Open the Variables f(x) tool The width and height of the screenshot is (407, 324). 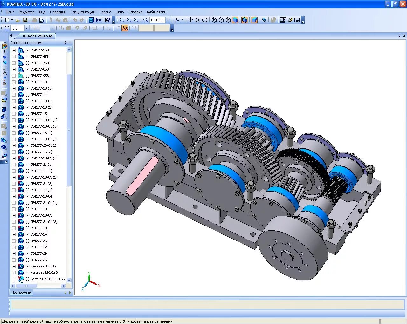pyautogui.click(x=98, y=20)
